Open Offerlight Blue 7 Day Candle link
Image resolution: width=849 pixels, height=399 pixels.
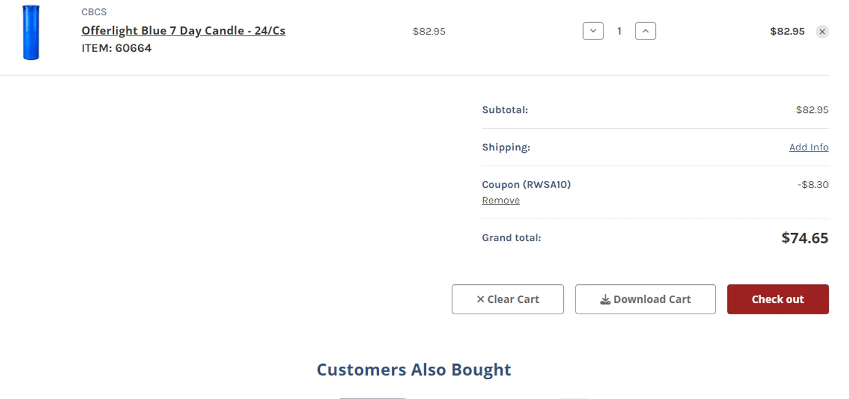tap(183, 31)
